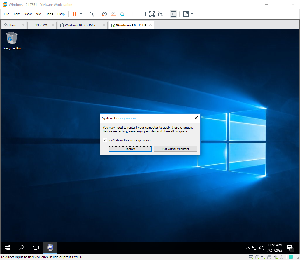The image size is (300, 260).
Task: Take a snapshot of this virtual machine
Action: [x=104, y=14]
